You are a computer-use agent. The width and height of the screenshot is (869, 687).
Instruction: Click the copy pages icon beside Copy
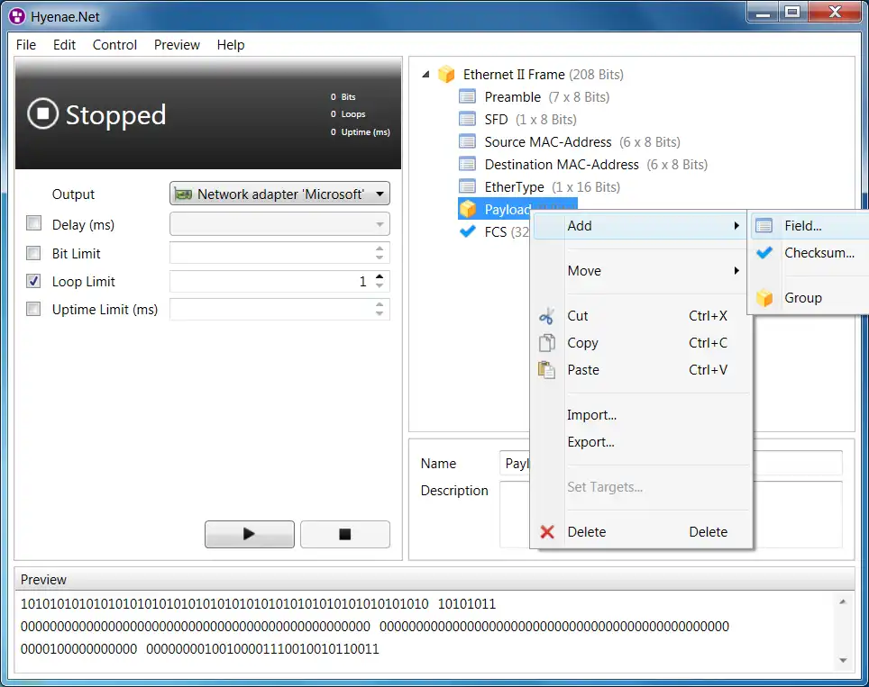(x=547, y=343)
